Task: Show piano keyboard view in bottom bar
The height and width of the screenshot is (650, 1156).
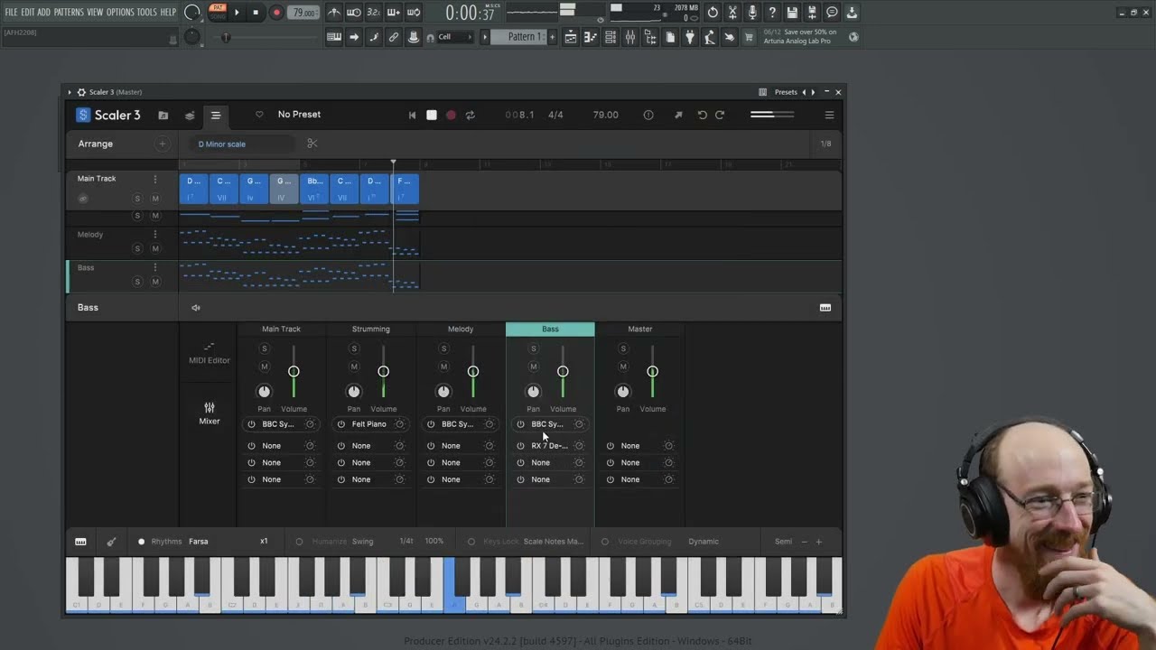Action: (80, 542)
